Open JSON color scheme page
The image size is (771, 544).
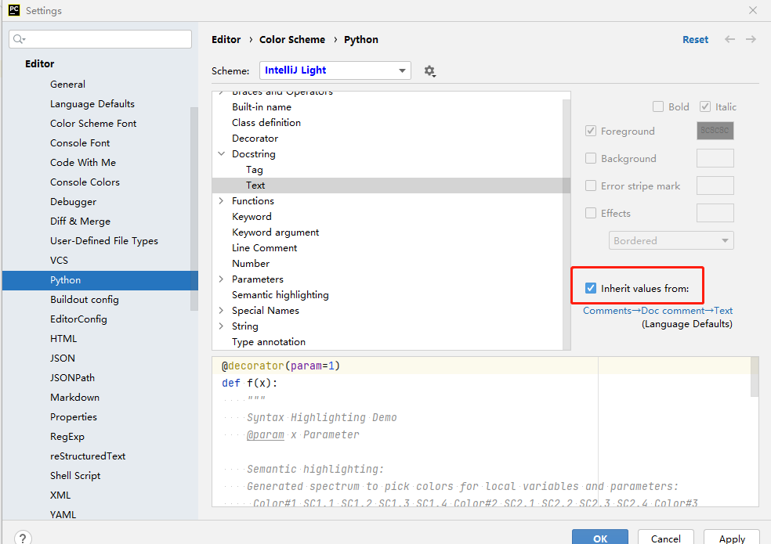click(63, 358)
